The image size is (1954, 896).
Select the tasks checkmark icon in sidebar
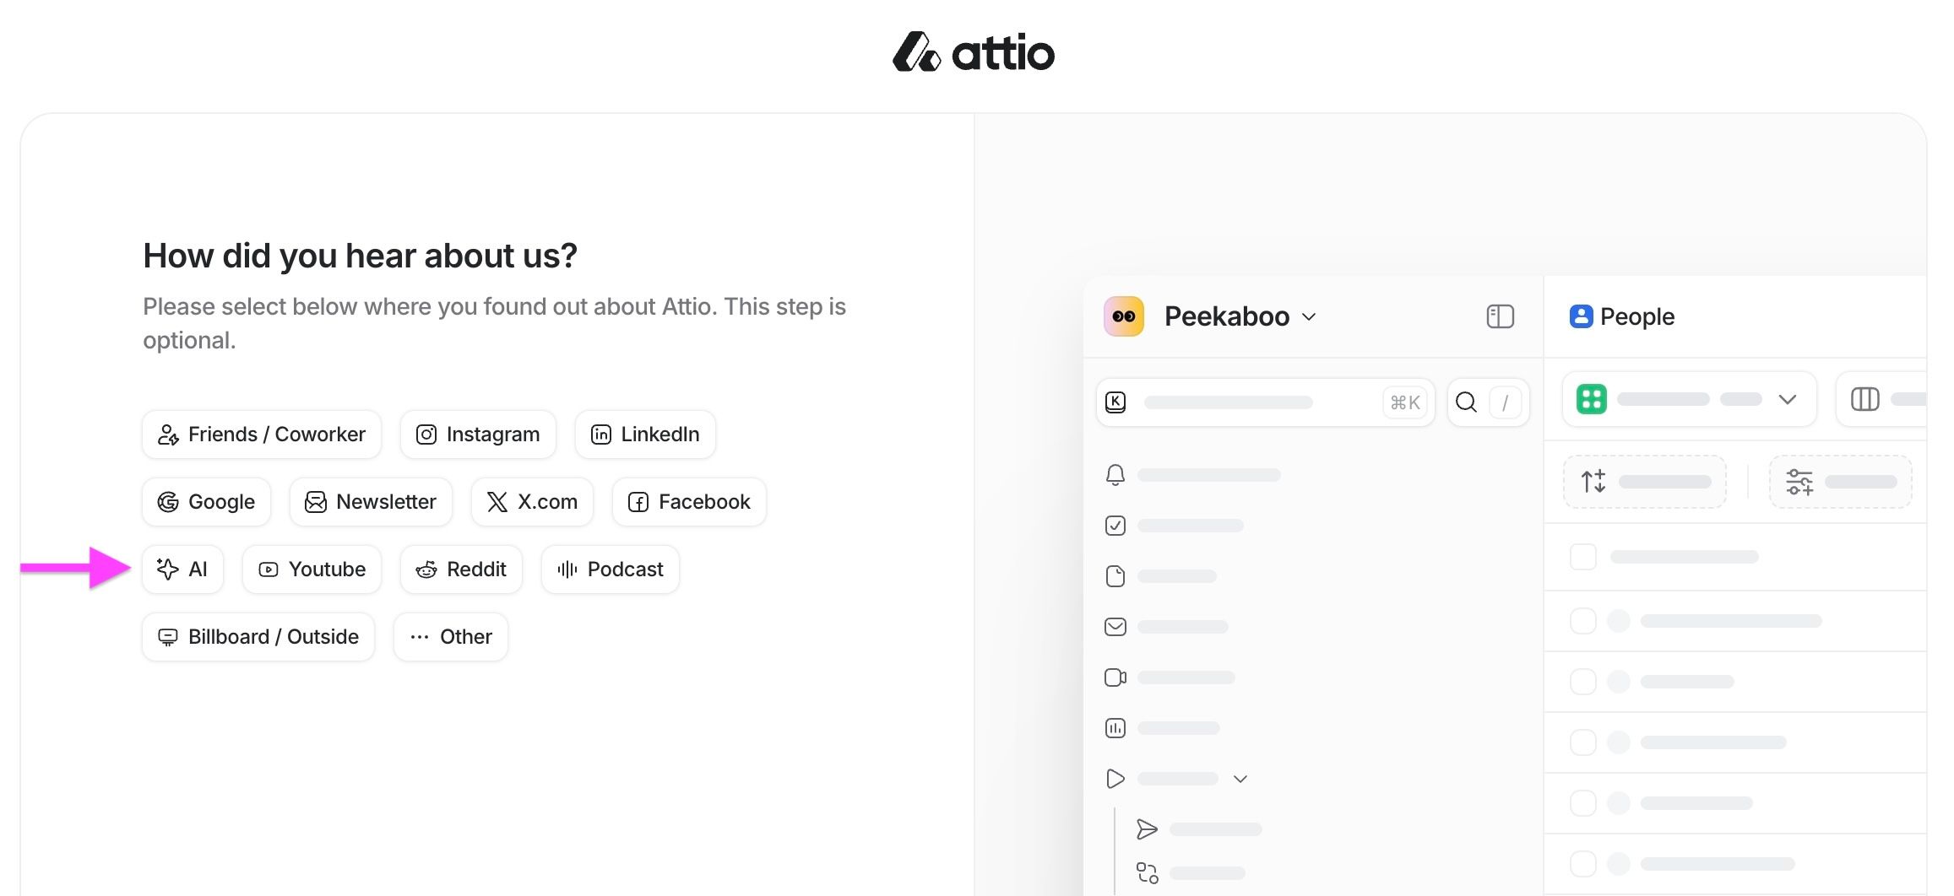[1115, 525]
